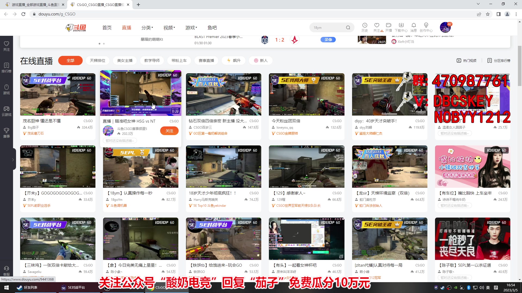Image resolution: width=522 pixels, height=293 pixels.
Task: Open 茂名厨神 懂还是不懂 stream title
Action: 42,121
